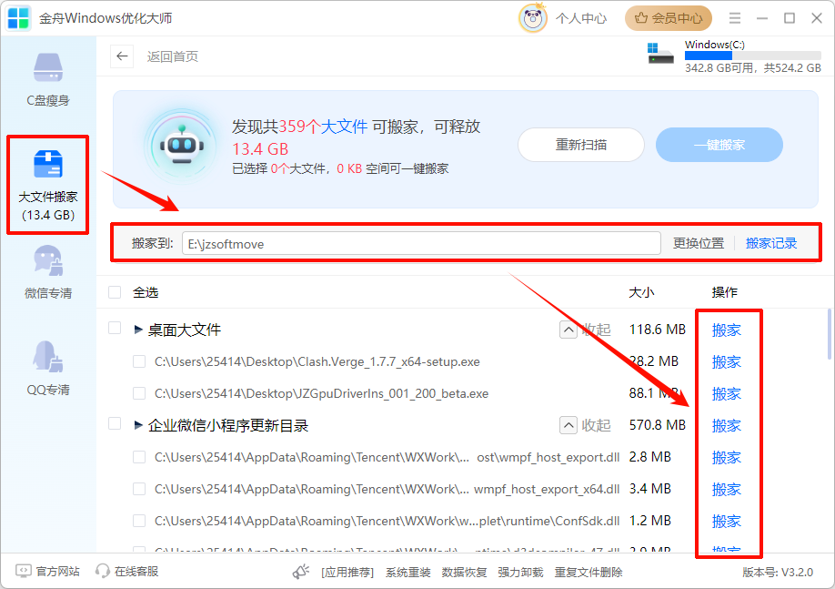Open 重复文件删除 recommended app
The width and height of the screenshot is (835, 589).
(589, 572)
